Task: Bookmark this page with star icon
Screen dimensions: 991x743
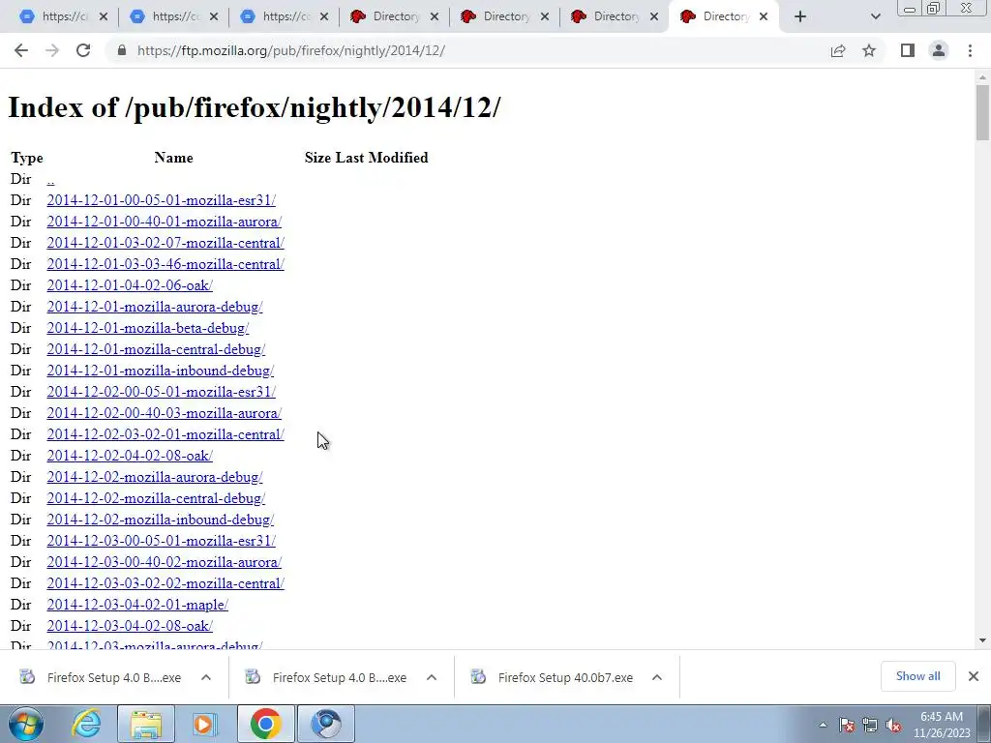Action: pos(869,50)
